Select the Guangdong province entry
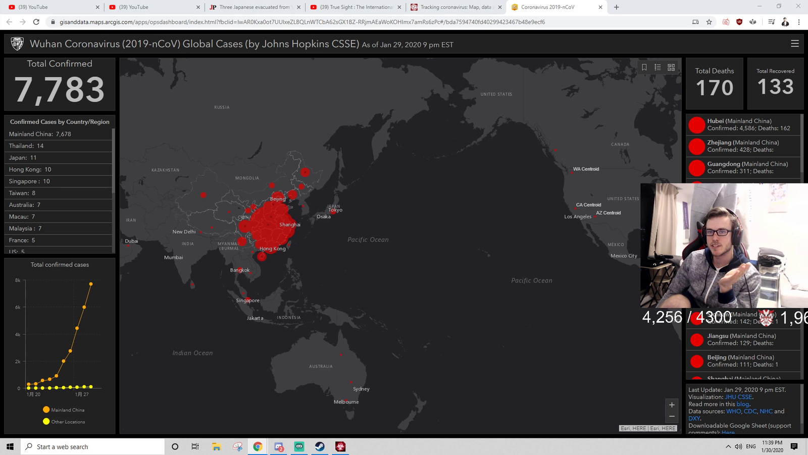 [x=743, y=168]
